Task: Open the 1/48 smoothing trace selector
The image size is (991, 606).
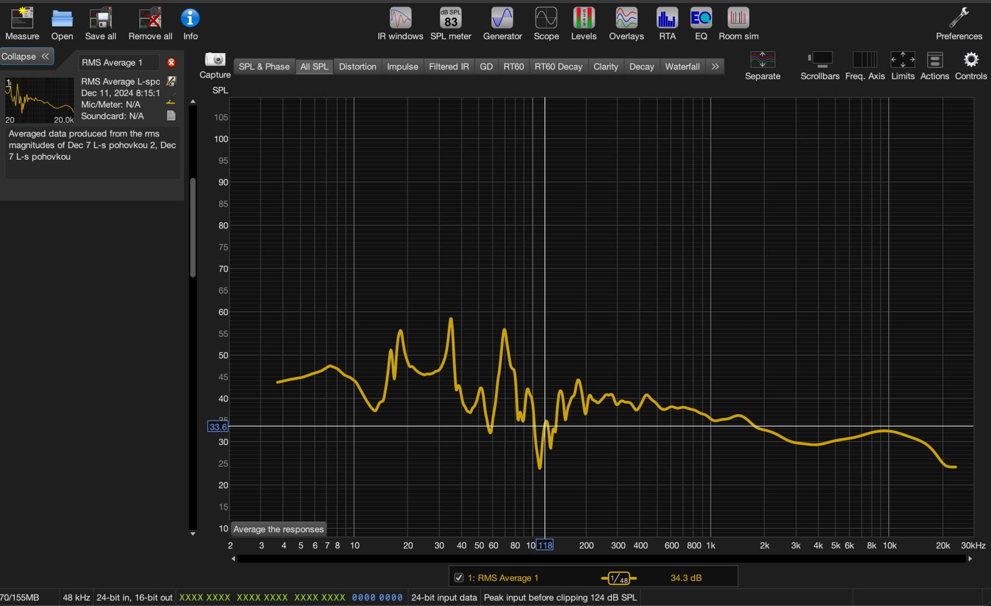Action: (x=619, y=578)
